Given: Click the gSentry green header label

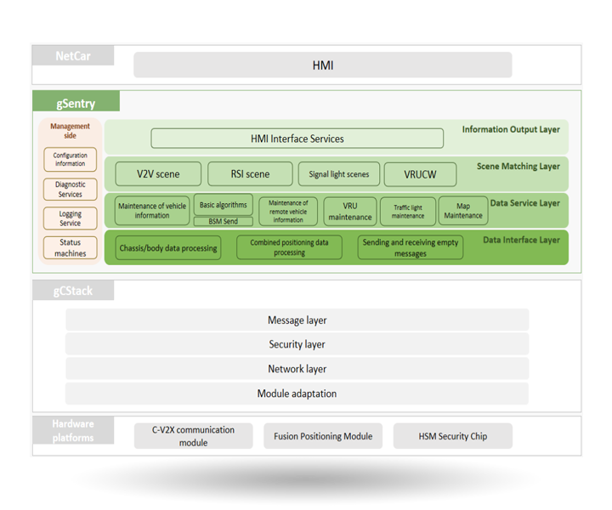Looking at the screenshot, I should (76, 101).
